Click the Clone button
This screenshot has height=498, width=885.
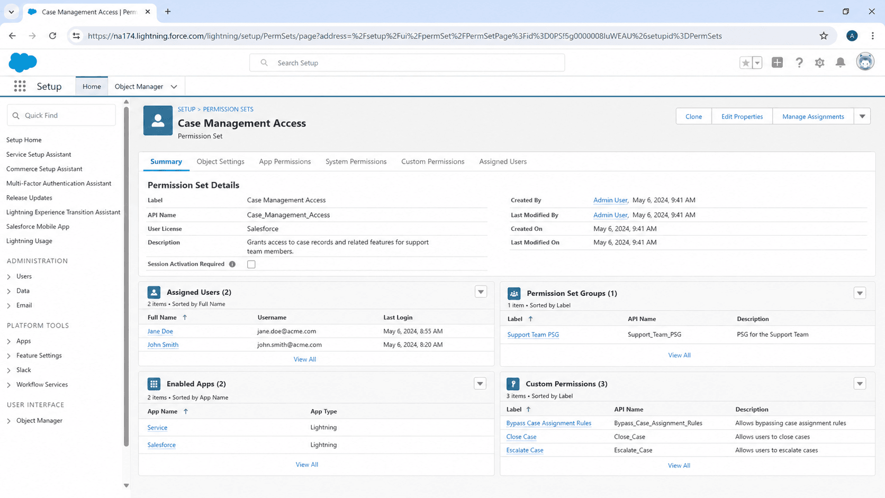click(693, 116)
